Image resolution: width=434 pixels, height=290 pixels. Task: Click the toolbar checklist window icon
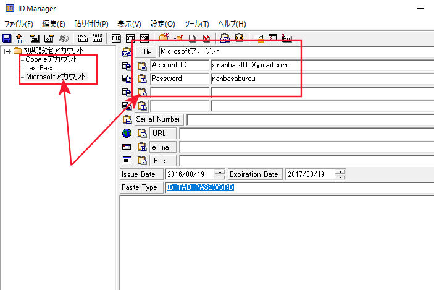[x=273, y=38]
